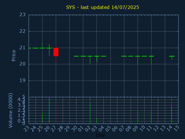
Task: Click the price axis label 23
Action: point(23,15)
